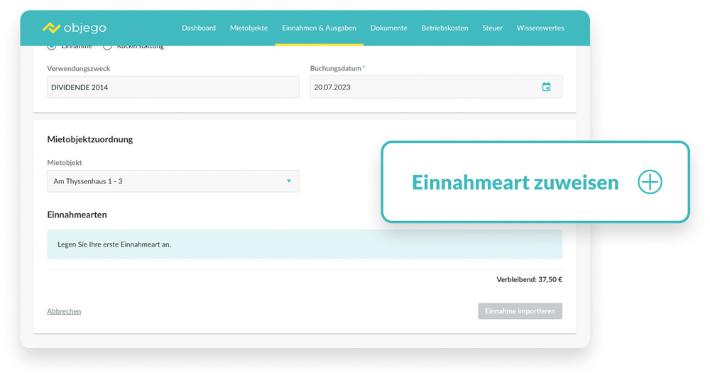Open the Mietobjekte menu item
710x378 pixels.
(x=248, y=28)
